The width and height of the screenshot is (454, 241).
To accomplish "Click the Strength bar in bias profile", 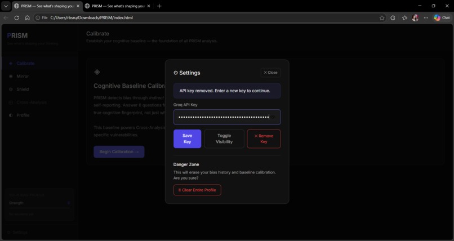I will click(39, 207).
